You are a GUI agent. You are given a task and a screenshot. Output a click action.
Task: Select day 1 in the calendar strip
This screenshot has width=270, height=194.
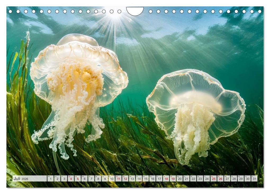click(x=50, y=179)
